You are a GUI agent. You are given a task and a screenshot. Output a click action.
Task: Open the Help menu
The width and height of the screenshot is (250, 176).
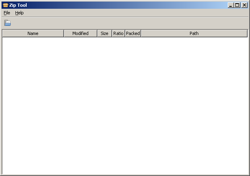(19, 13)
